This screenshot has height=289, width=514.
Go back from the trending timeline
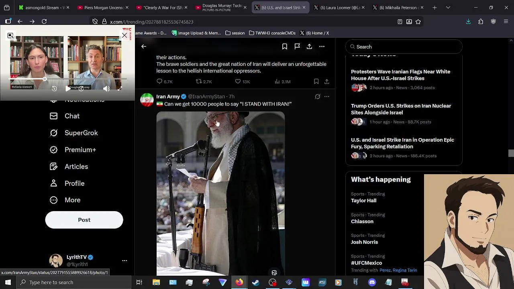click(x=144, y=47)
